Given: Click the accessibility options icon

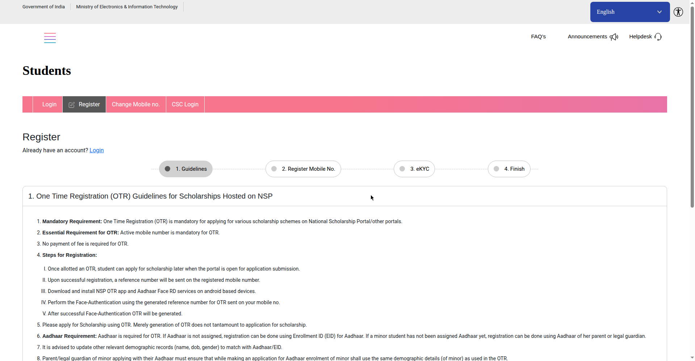Looking at the screenshot, I should click(x=678, y=12).
